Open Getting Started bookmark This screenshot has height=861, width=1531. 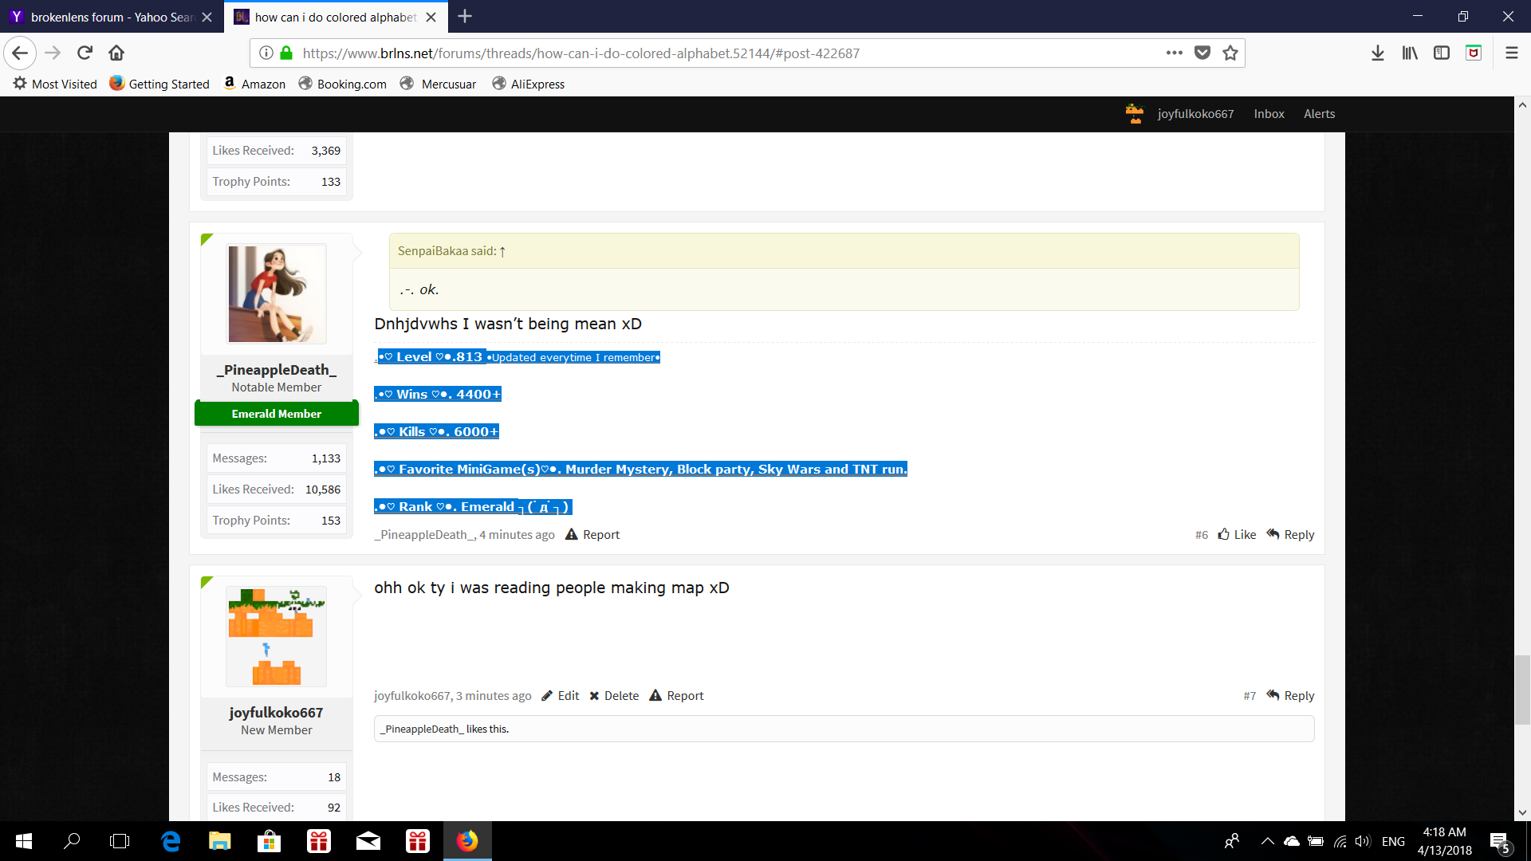click(x=159, y=84)
